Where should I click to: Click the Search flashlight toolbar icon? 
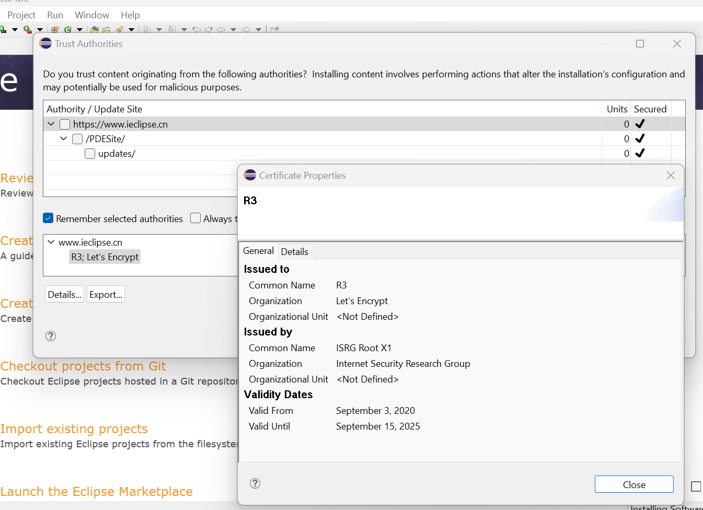[x=119, y=29]
